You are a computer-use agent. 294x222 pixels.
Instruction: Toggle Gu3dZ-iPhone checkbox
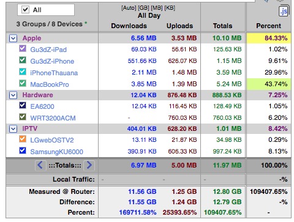(23, 60)
